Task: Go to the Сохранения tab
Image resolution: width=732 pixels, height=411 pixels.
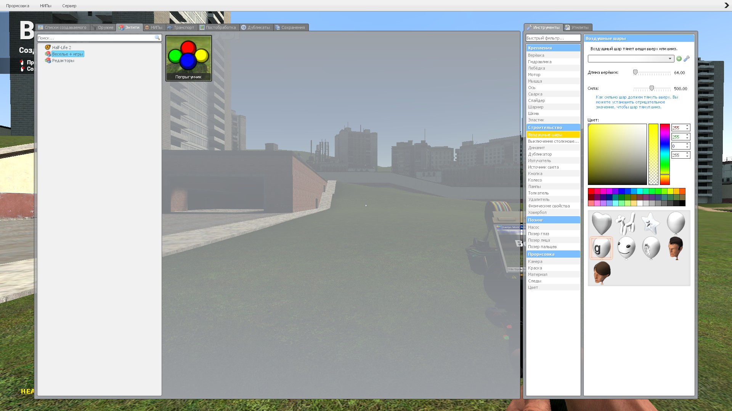Action: tap(291, 27)
